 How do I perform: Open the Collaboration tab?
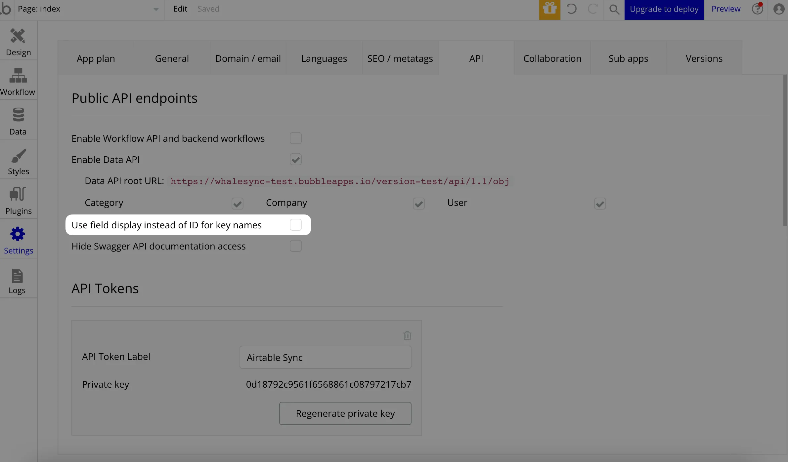[x=552, y=58]
